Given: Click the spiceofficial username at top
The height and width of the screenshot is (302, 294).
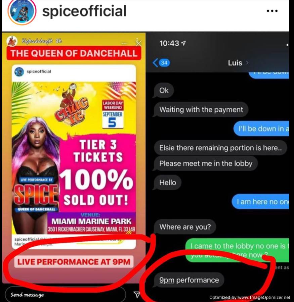Looking at the screenshot, I should pos(84,11).
